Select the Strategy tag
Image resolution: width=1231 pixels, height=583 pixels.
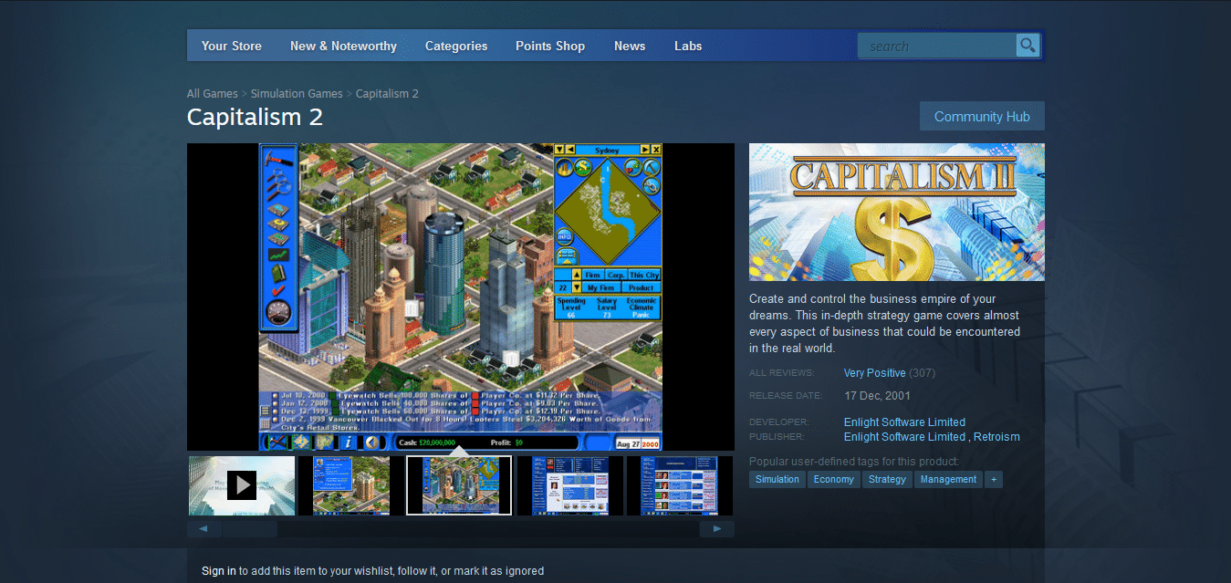887,479
